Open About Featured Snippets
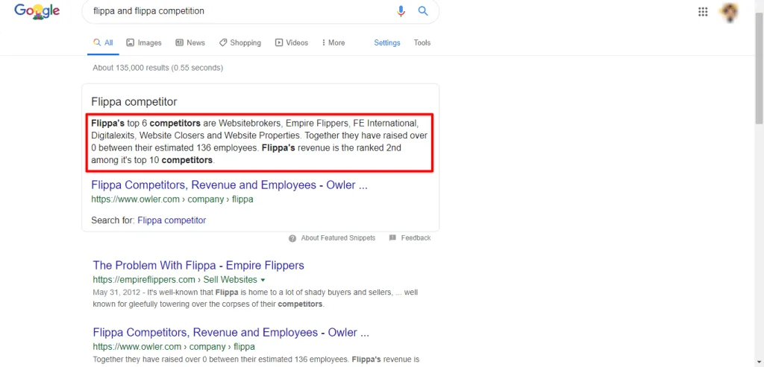 click(338, 238)
